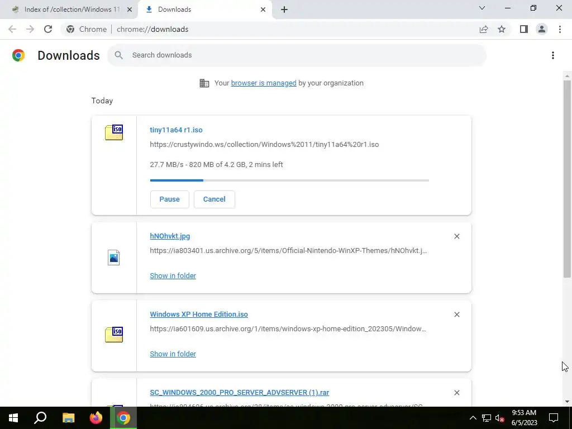This screenshot has width=572, height=429.
Task: Open the notification center icon
Action: (554, 418)
